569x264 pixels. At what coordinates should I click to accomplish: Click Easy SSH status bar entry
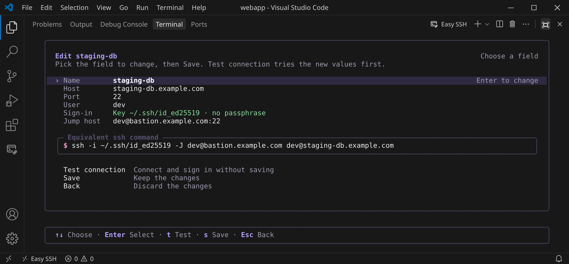[39, 259]
